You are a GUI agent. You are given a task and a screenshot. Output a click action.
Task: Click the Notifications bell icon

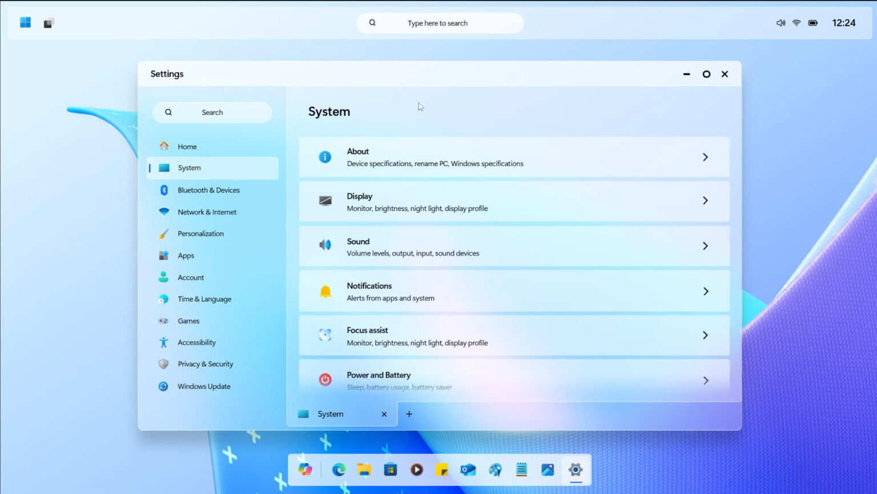pyautogui.click(x=325, y=290)
